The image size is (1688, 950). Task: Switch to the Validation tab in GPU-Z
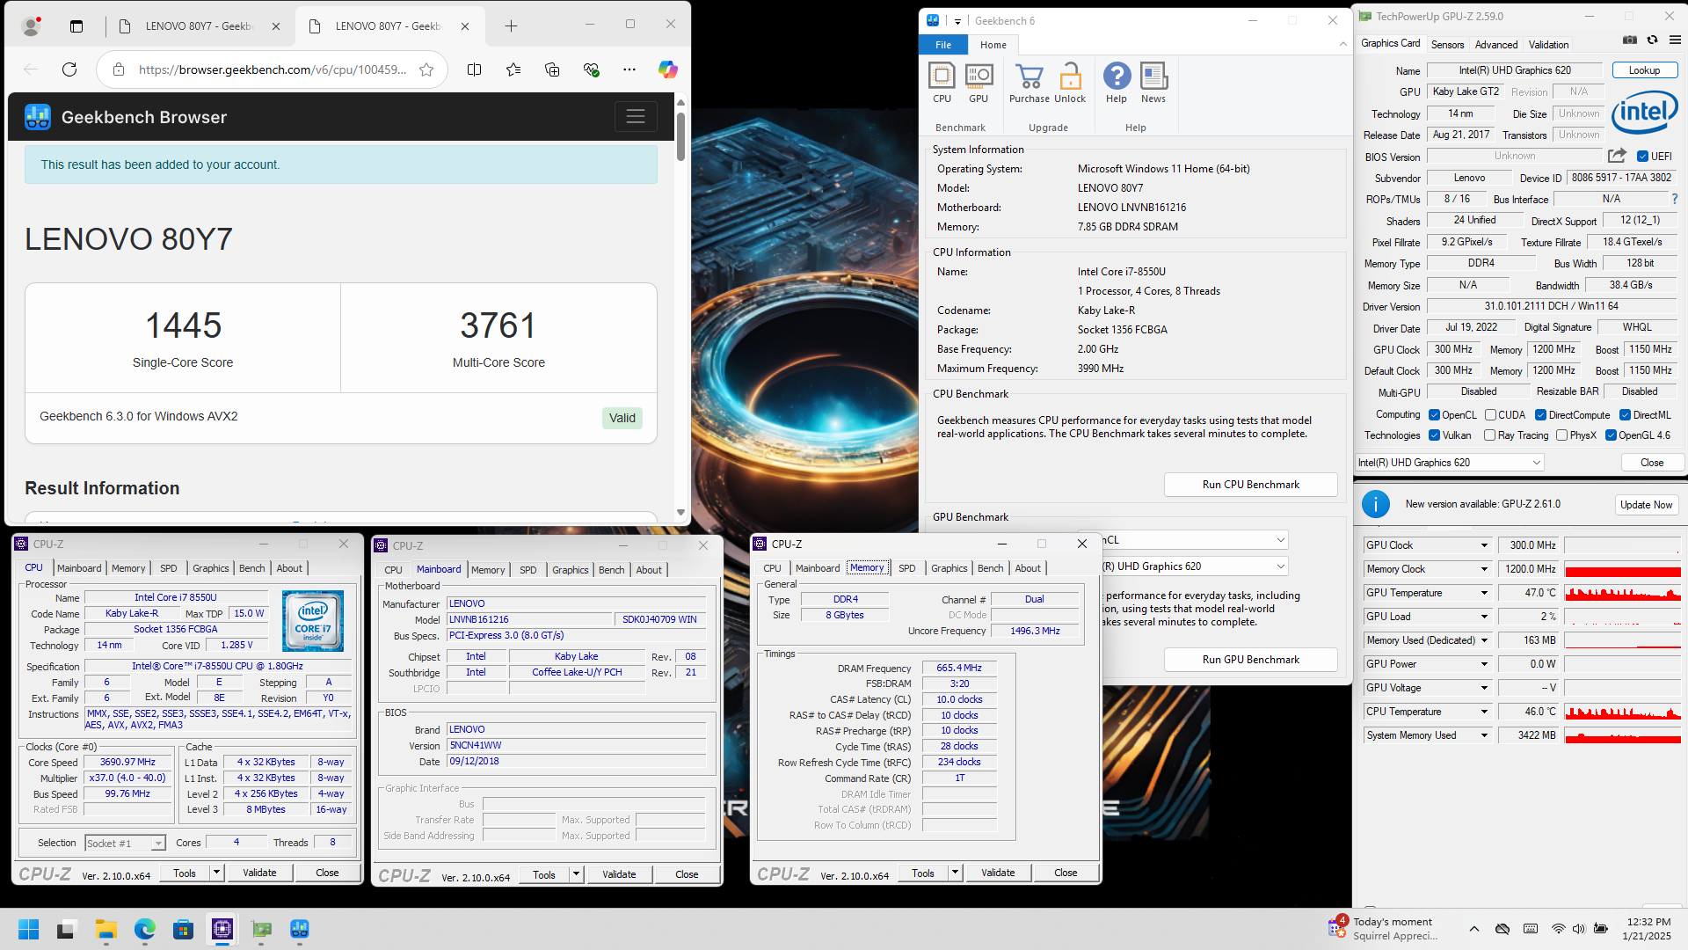point(1548,44)
